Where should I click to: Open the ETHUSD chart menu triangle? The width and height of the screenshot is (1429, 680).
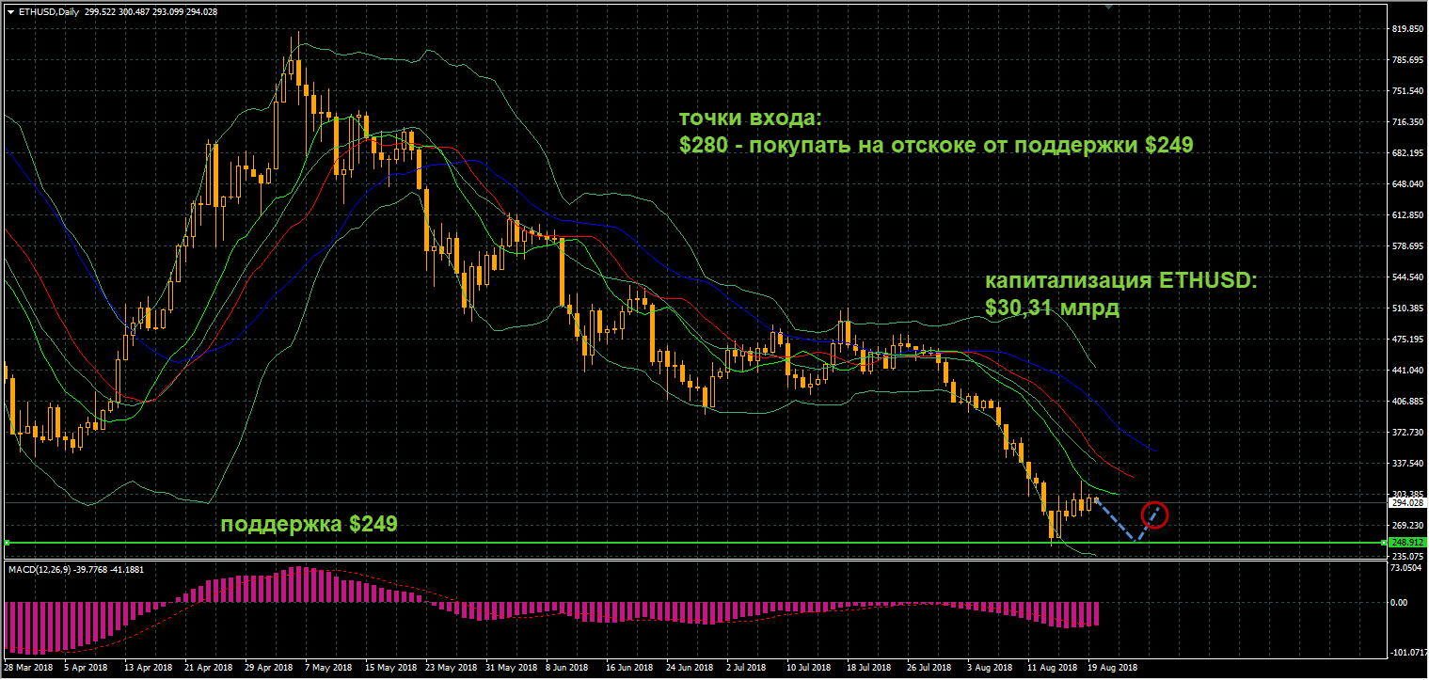tap(10, 11)
